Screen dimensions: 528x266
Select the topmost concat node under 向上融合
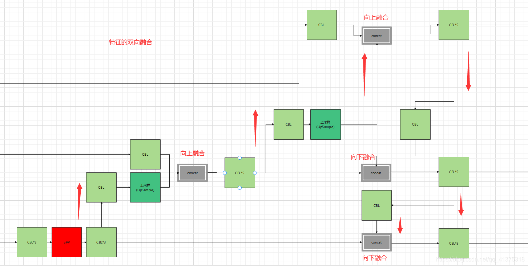[376, 36]
